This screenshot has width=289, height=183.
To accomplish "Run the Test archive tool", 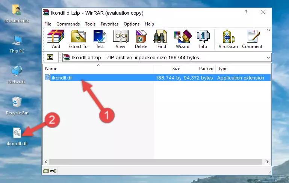I will point(100,39).
